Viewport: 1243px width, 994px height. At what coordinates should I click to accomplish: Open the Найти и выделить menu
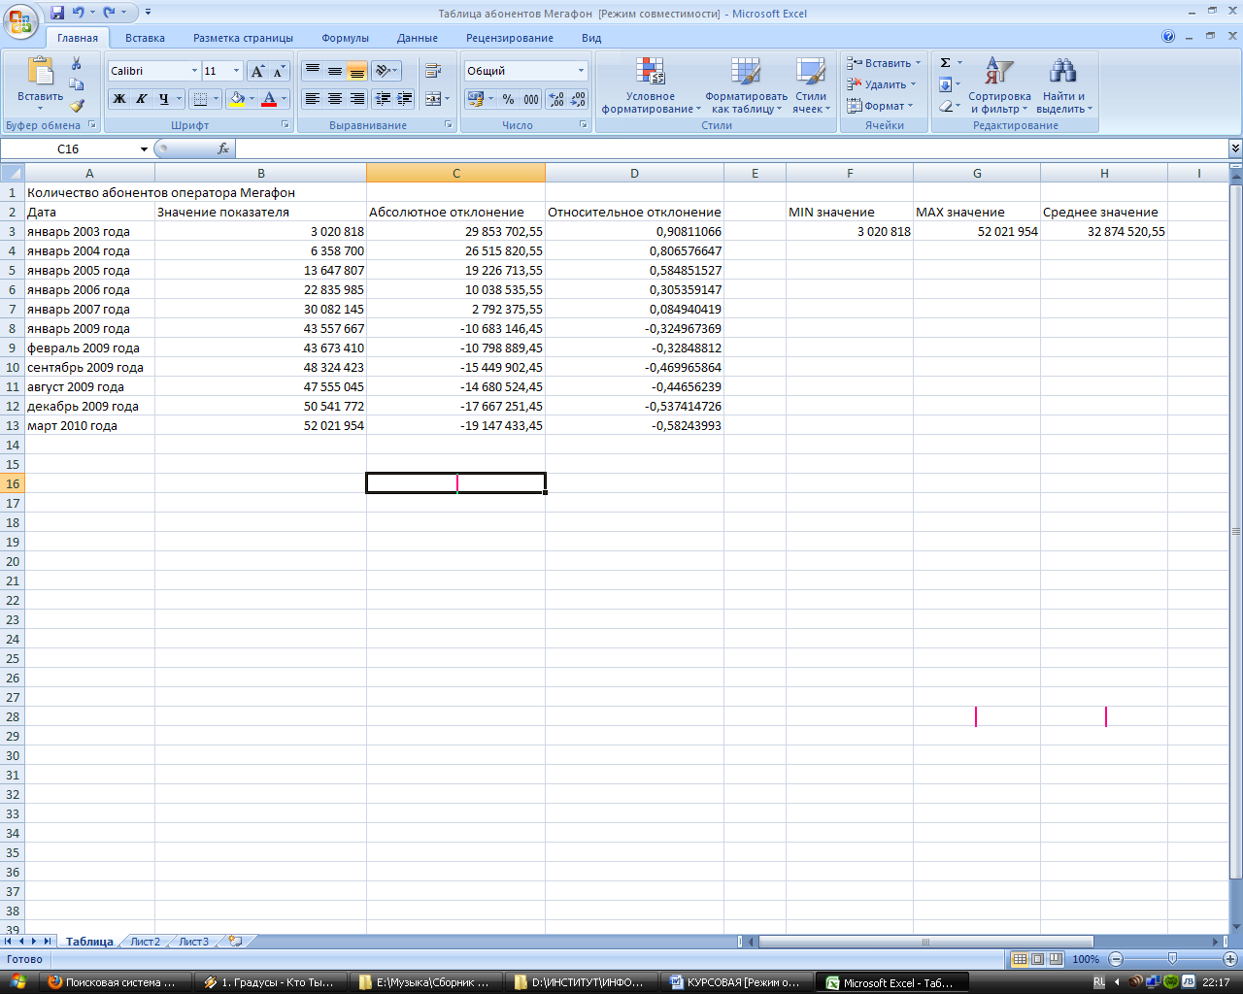coord(1064,85)
